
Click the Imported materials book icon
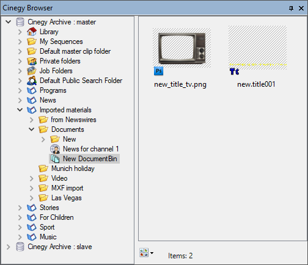[32, 110]
